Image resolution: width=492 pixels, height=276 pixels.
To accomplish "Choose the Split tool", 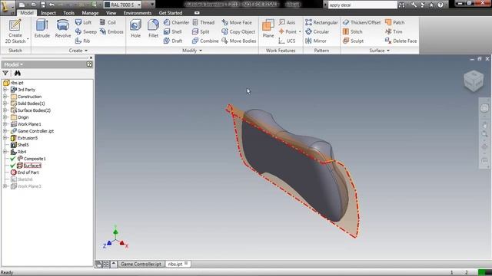I will click(x=201, y=31).
